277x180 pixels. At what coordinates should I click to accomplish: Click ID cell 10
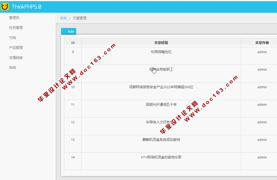(x=73, y=87)
